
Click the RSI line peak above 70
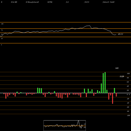click(x=89, y=26)
